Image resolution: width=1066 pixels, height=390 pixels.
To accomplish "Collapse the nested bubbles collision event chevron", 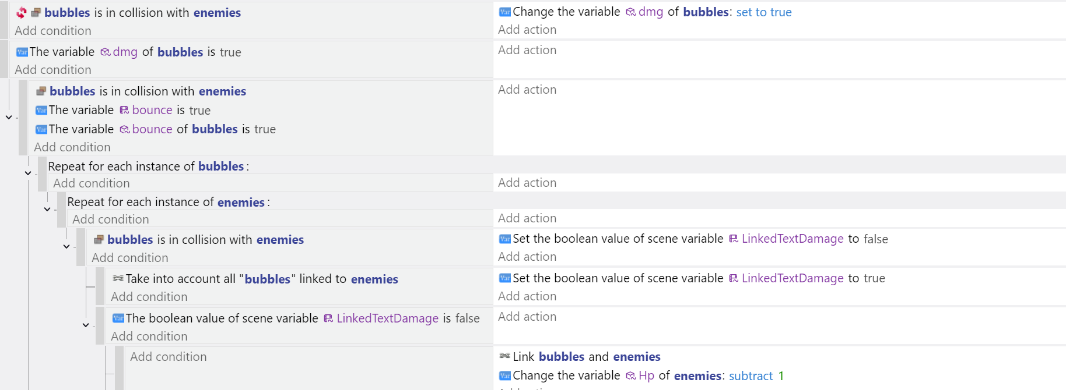I will 66,246.
